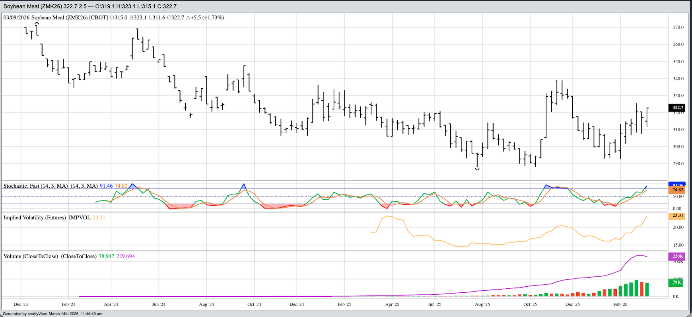692x317 pixels.
Task: Click the Generated by cmdtyView footer text
Action: (52, 314)
